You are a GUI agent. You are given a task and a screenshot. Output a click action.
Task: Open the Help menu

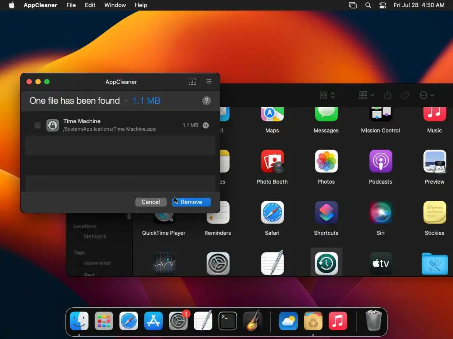(141, 5)
